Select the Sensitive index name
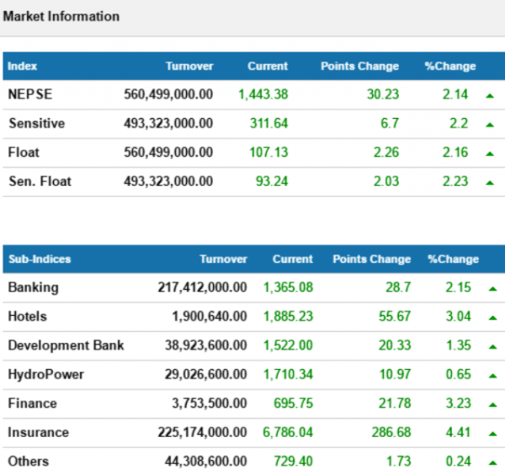Viewport: 505px width, 475px height. tap(37, 123)
